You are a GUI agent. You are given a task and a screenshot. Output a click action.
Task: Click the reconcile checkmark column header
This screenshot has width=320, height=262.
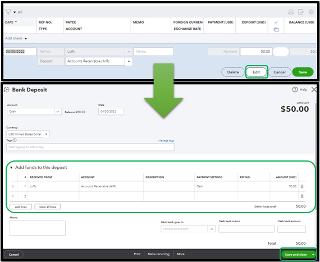click(x=276, y=22)
